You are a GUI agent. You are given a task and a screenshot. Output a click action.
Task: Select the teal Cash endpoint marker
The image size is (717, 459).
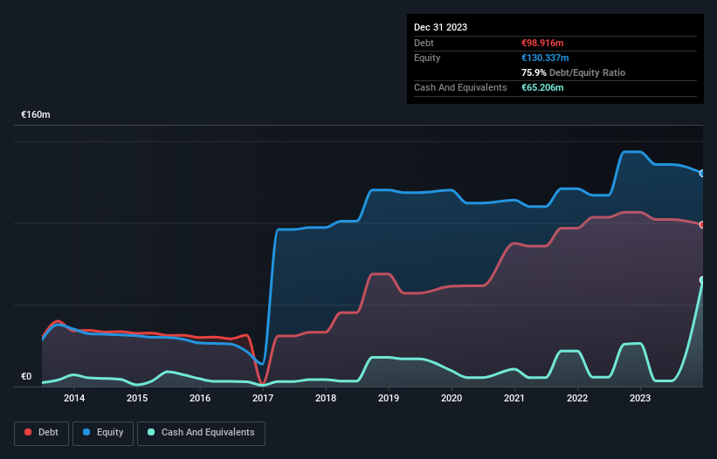[x=702, y=280]
